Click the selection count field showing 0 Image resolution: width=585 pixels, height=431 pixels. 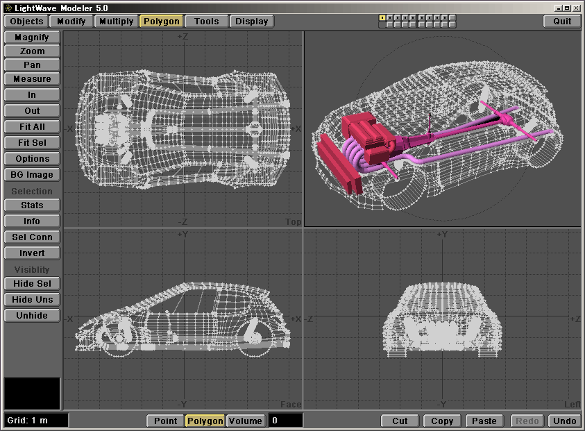[285, 421]
